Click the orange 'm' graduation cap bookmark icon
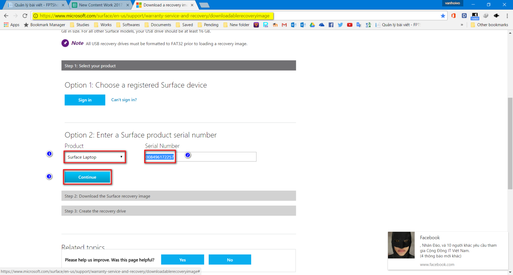Image resolution: width=513 pixels, height=275 pixels. point(275,25)
